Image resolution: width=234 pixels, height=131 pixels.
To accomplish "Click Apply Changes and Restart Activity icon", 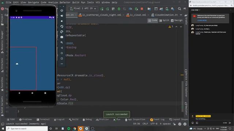I will (x=107, y=9).
